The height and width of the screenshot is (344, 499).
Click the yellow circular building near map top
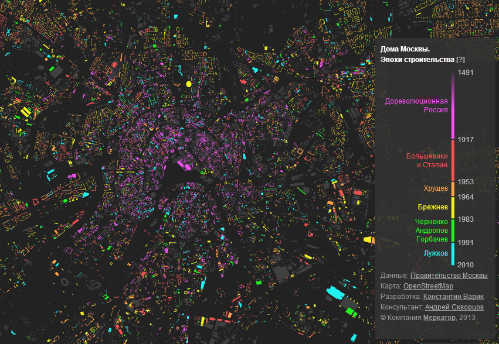point(189,84)
